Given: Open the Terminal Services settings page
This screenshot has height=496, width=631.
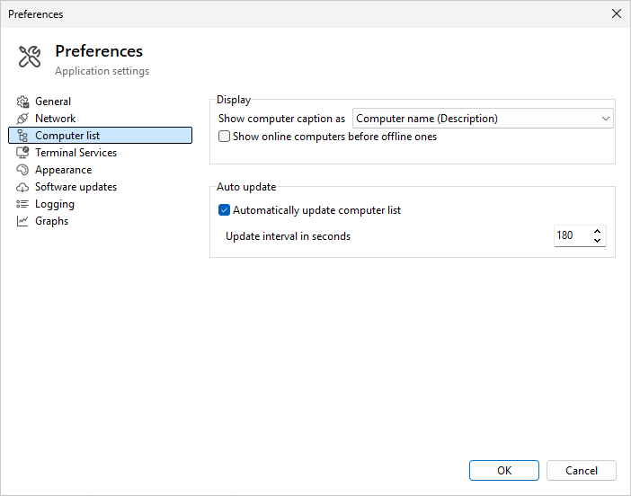Looking at the screenshot, I should click(76, 153).
